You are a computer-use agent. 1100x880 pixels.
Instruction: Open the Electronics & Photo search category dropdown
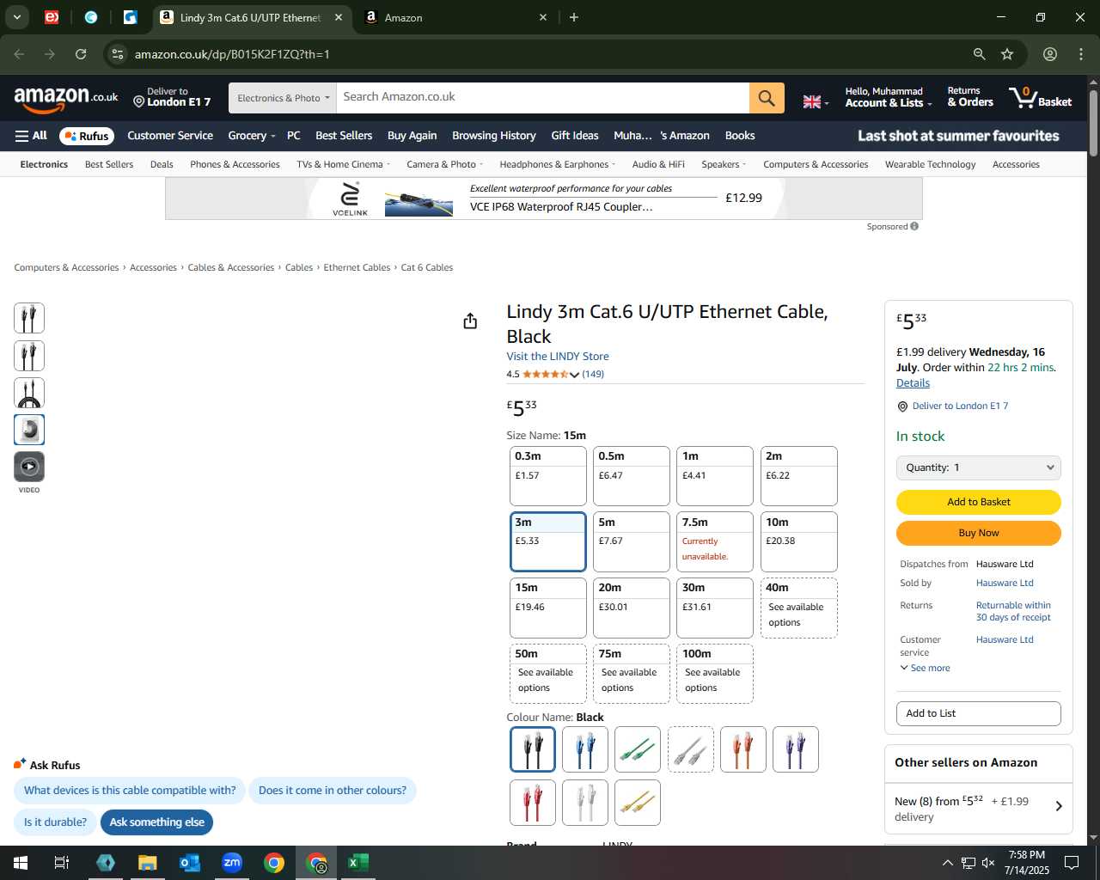(283, 98)
